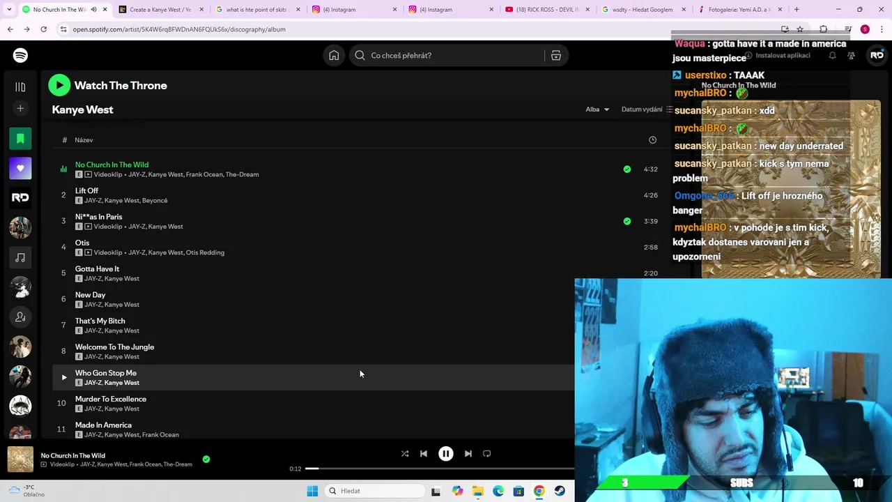Screen dimensions: 892x502
Task: Open Spotify home via logo
Action: (x=20, y=55)
